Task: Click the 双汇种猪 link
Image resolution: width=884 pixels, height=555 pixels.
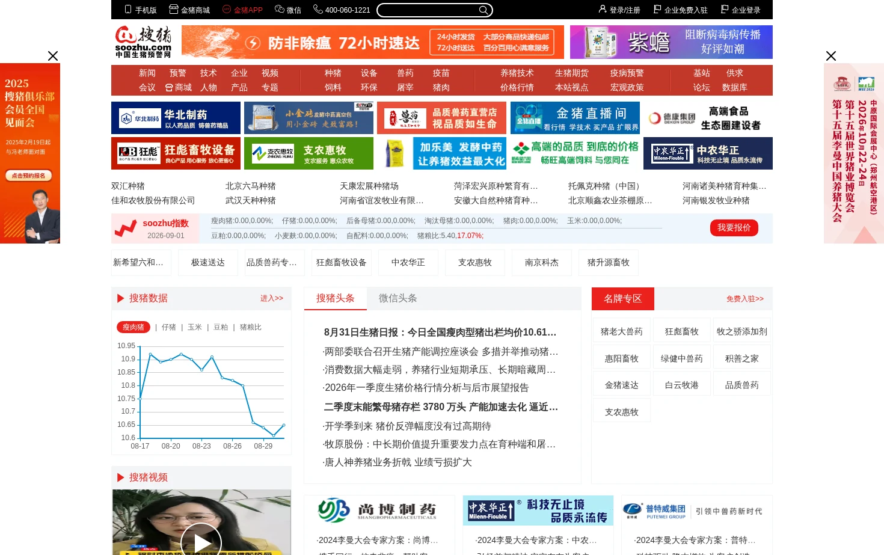Action: pyautogui.click(x=128, y=186)
